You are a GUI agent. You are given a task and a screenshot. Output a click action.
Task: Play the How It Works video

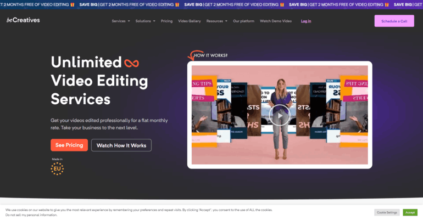tap(280, 115)
